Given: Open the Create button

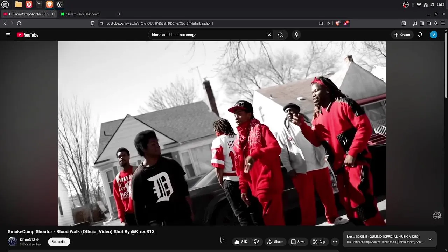Looking at the screenshot, I should 402,35.
